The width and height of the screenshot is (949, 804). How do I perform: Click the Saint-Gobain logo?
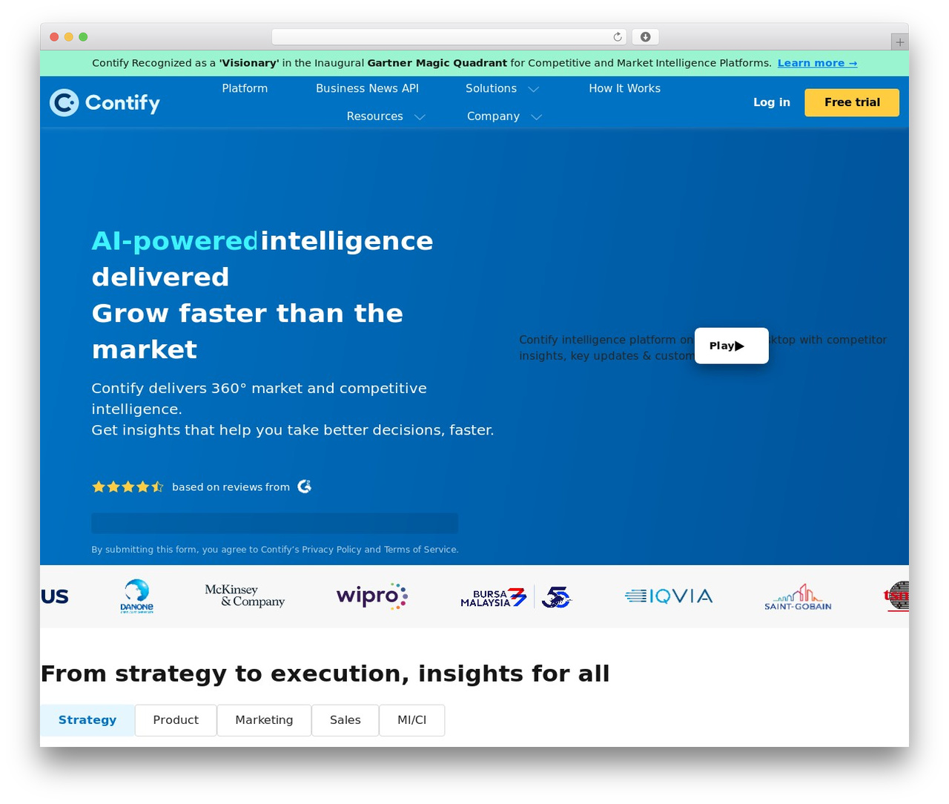coord(798,597)
